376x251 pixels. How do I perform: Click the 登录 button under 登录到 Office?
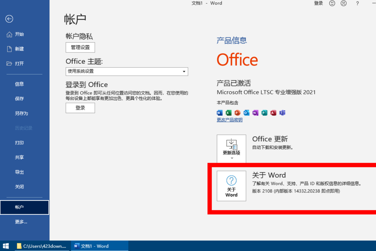80,108
